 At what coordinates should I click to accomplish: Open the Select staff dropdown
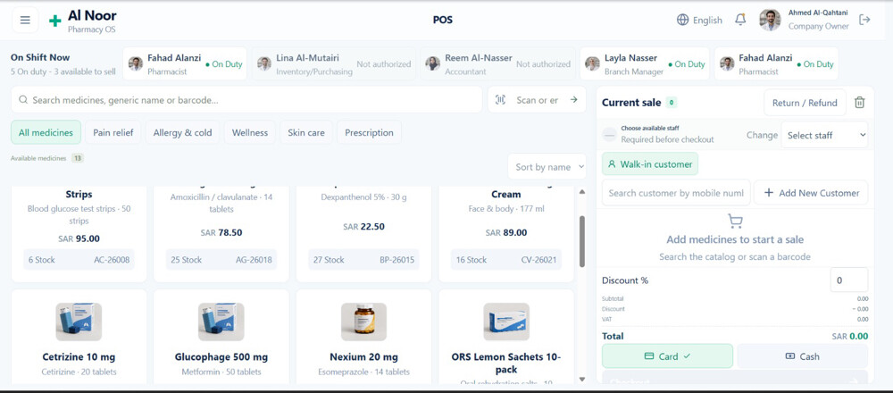click(x=824, y=135)
